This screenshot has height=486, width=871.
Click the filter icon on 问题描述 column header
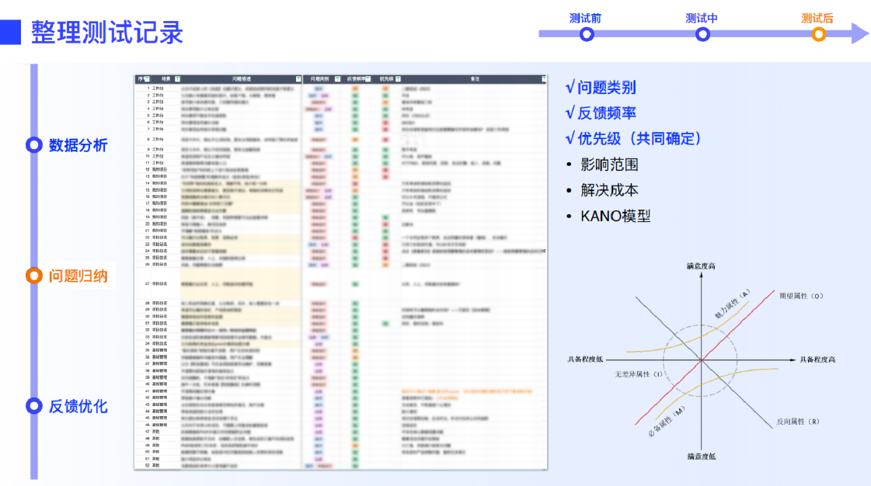pos(298,78)
